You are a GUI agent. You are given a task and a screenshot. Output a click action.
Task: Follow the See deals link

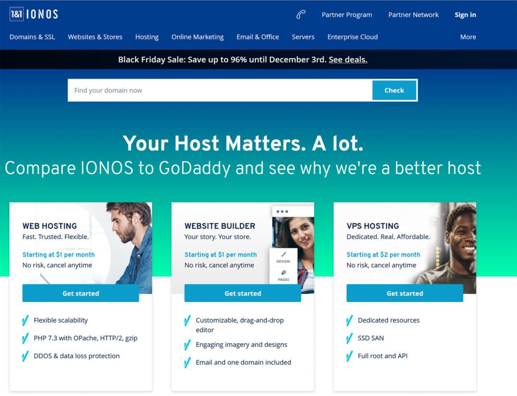[348, 59]
